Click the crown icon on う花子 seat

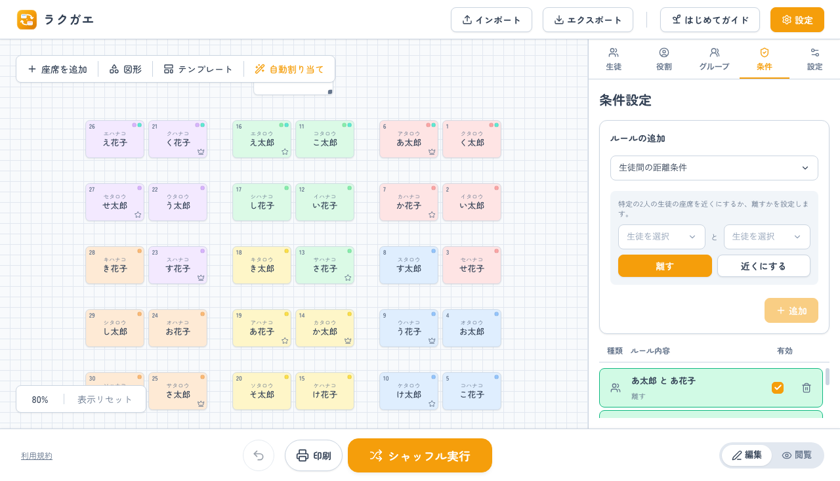click(432, 341)
